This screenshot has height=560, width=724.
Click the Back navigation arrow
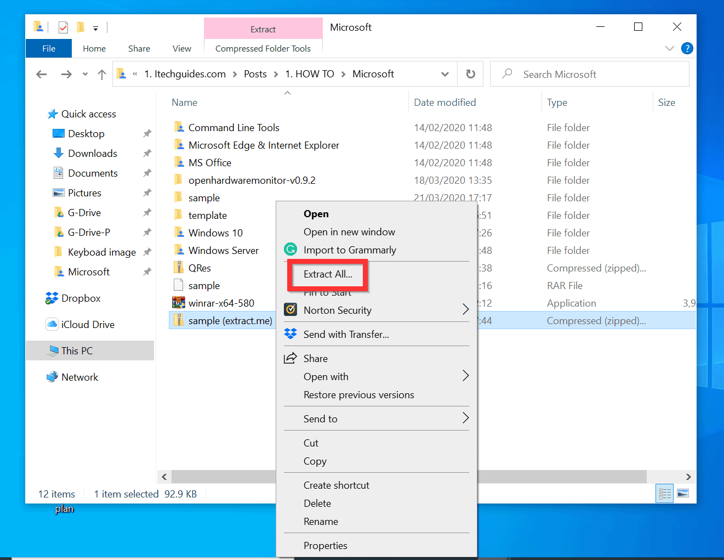pos(42,75)
